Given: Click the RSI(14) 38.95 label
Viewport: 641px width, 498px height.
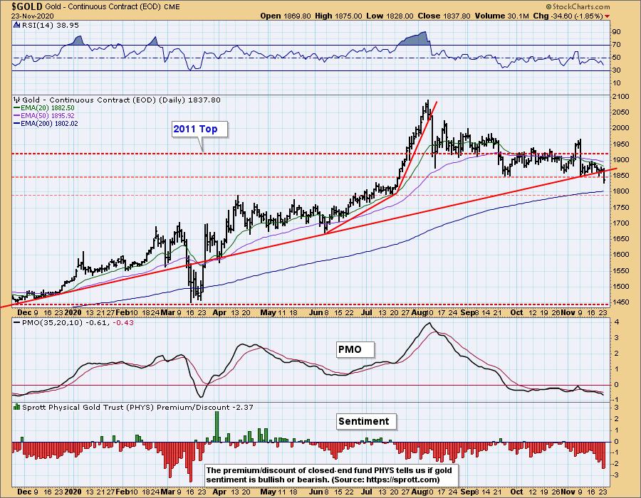Looking at the screenshot, I should pos(50,26).
